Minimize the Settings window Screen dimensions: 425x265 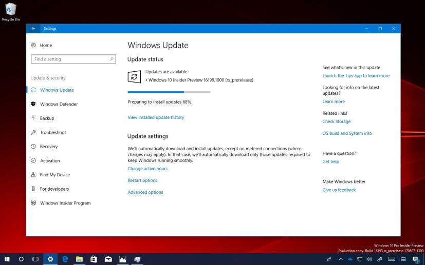(366, 28)
